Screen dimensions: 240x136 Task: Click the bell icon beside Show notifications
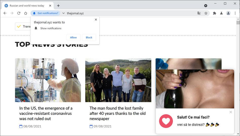pos(36,28)
